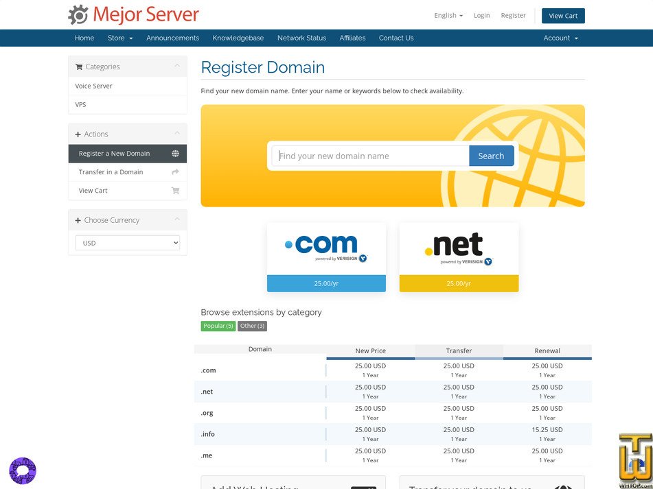
Task: Click the 15.25 USD renewal price for .info
Action: tap(547, 429)
